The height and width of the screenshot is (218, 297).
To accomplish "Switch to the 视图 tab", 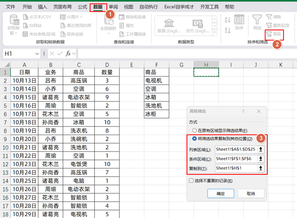I will coord(129,7).
